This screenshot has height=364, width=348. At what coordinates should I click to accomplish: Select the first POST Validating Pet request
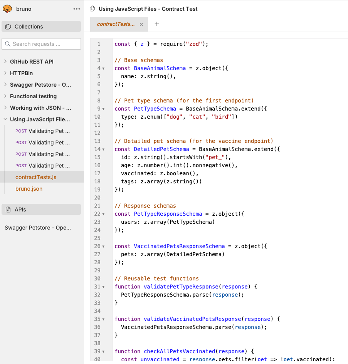pyautogui.click(x=42, y=131)
